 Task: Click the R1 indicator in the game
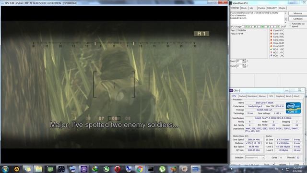click(x=201, y=34)
